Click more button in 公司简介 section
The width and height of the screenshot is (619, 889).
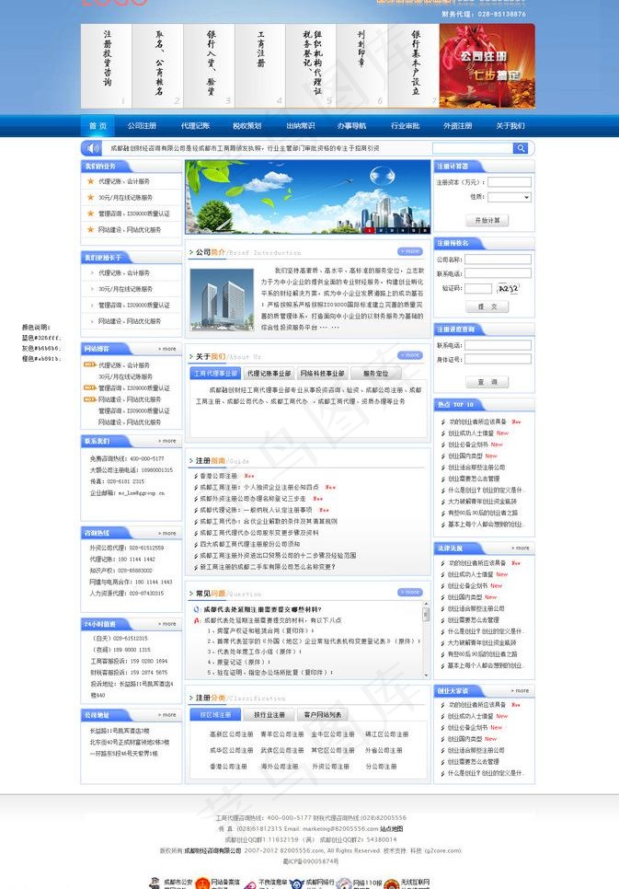tap(410, 251)
